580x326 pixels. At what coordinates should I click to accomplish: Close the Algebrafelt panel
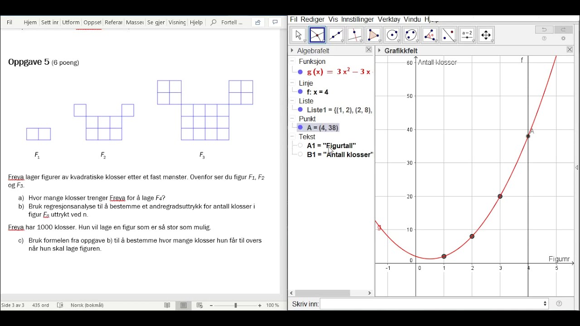tap(369, 50)
